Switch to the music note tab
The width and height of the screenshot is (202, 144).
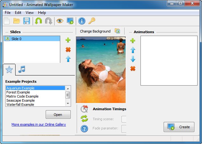[22, 69]
